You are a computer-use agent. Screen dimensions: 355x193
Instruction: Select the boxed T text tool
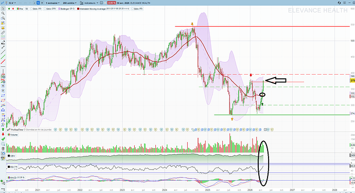[3, 86]
